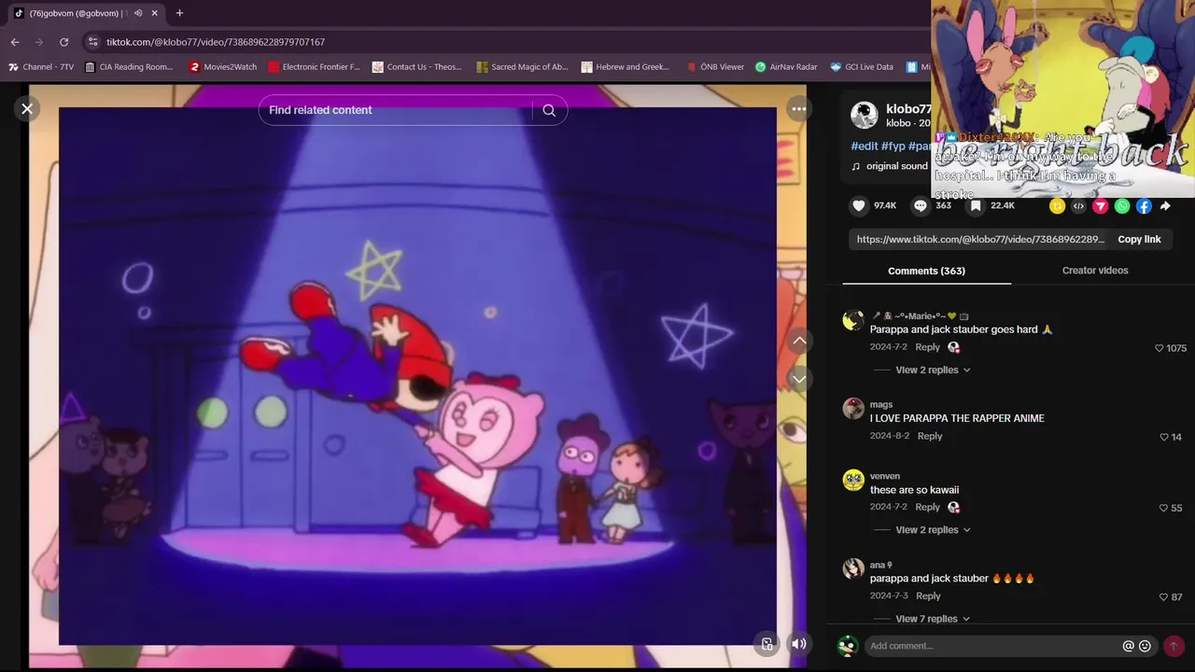Open the emoji picker smiley icon

click(x=1145, y=646)
